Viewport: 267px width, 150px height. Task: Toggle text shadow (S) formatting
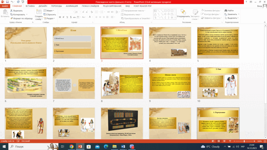pyautogui.click(x=71, y=17)
